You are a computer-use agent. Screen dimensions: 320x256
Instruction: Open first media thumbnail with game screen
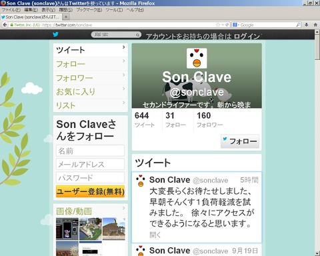point(67,229)
